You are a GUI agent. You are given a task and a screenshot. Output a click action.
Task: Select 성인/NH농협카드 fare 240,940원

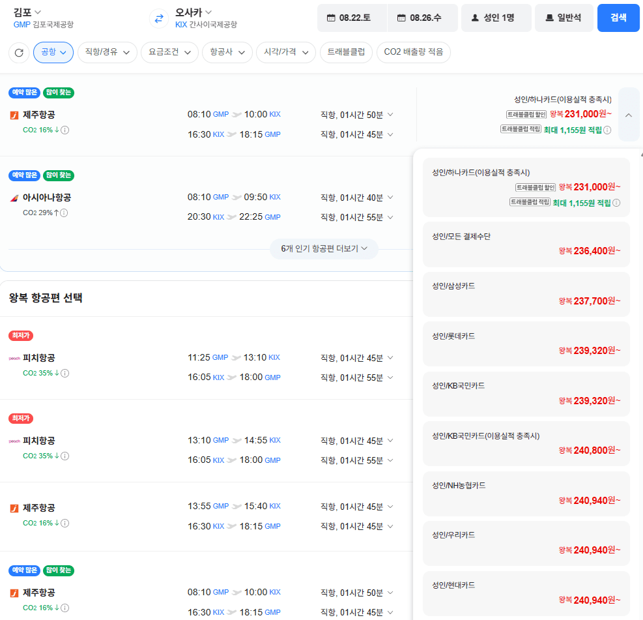[x=526, y=494]
